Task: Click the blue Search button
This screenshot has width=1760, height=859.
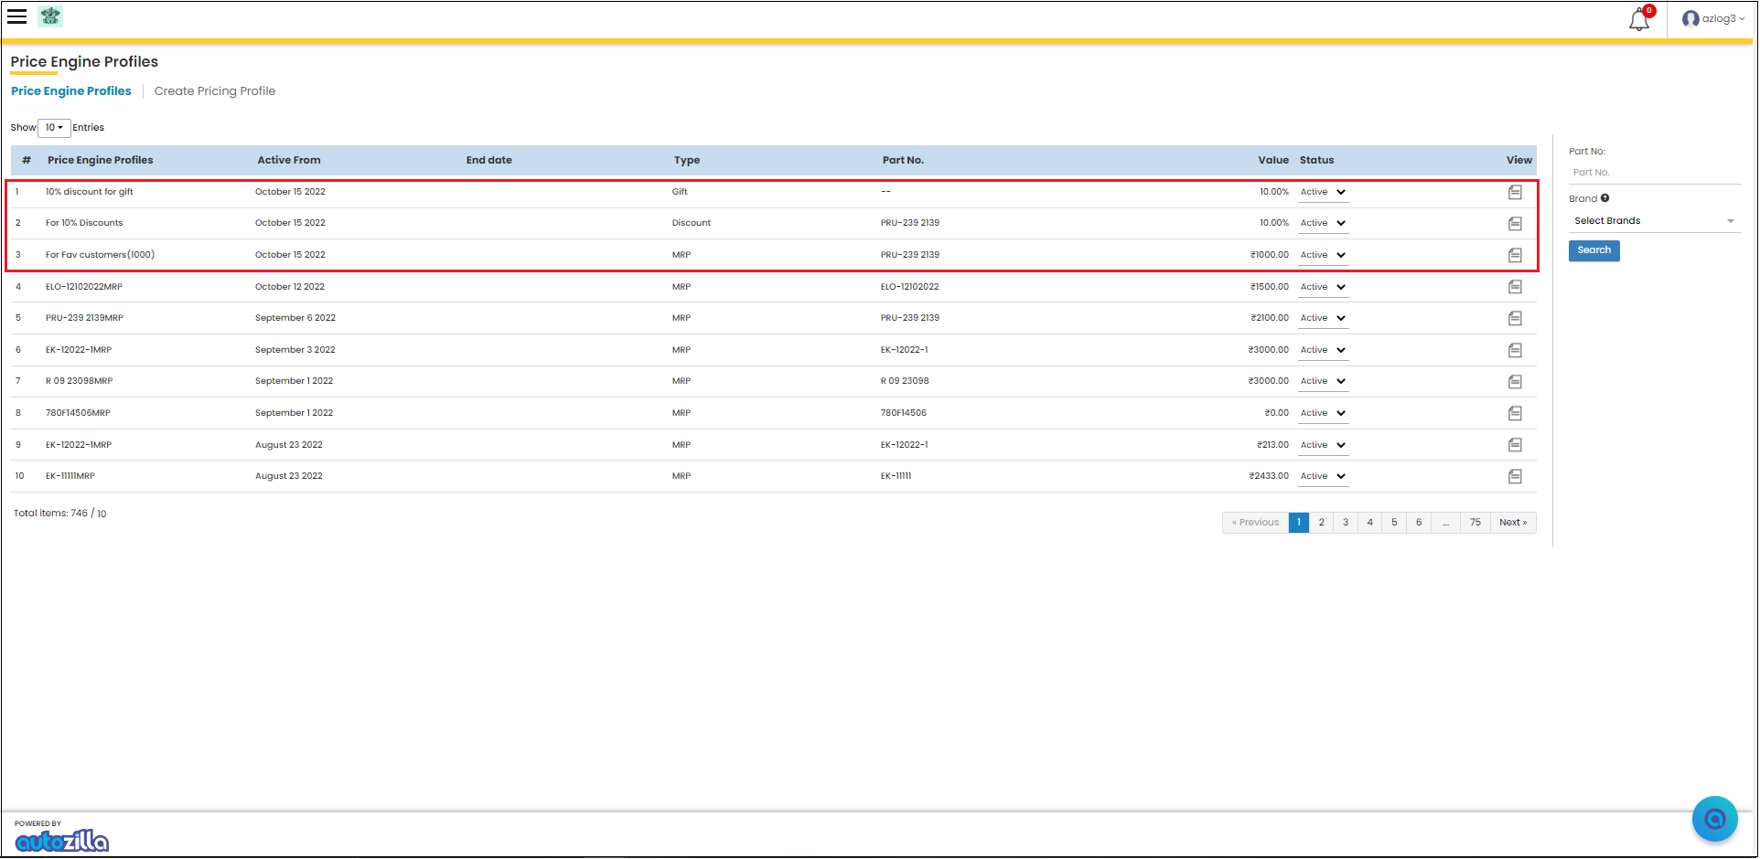Action: (1594, 251)
